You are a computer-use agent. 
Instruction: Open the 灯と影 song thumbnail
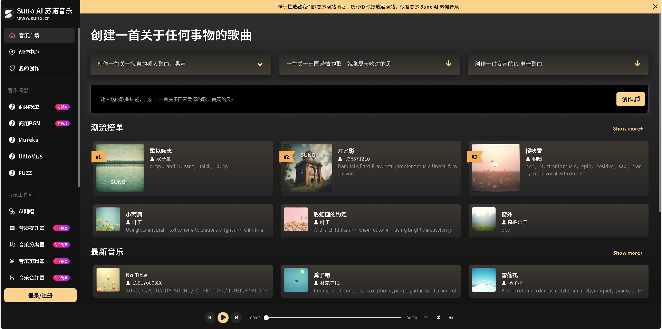coord(307,168)
